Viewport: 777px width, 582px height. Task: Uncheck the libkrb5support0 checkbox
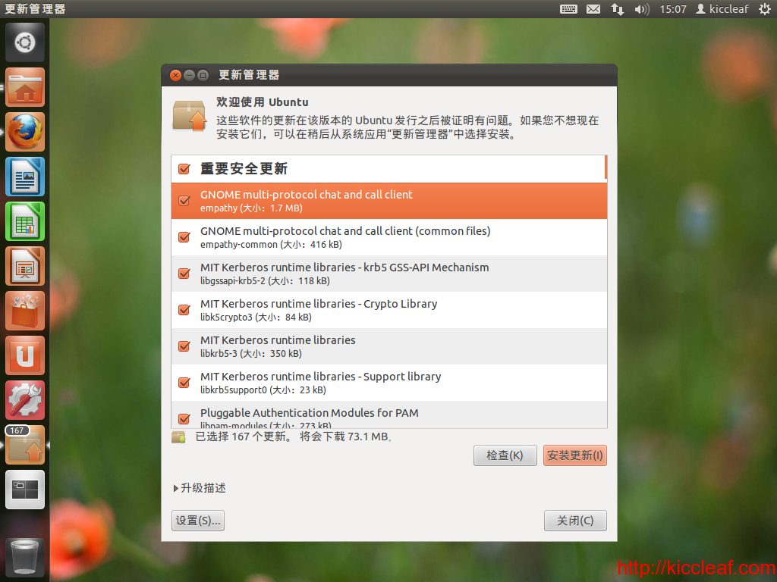tap(184, 383)
